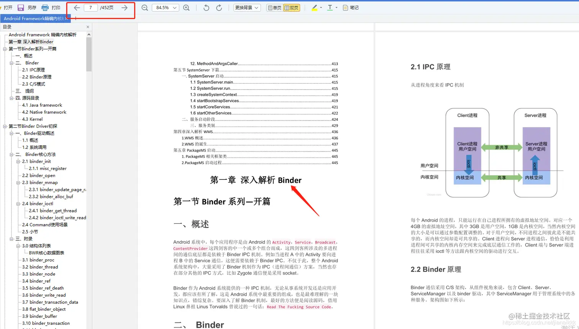Select 三、提纲 outline entry
The height and width of the screenshot is (329, 579).
tap(25, 91)
